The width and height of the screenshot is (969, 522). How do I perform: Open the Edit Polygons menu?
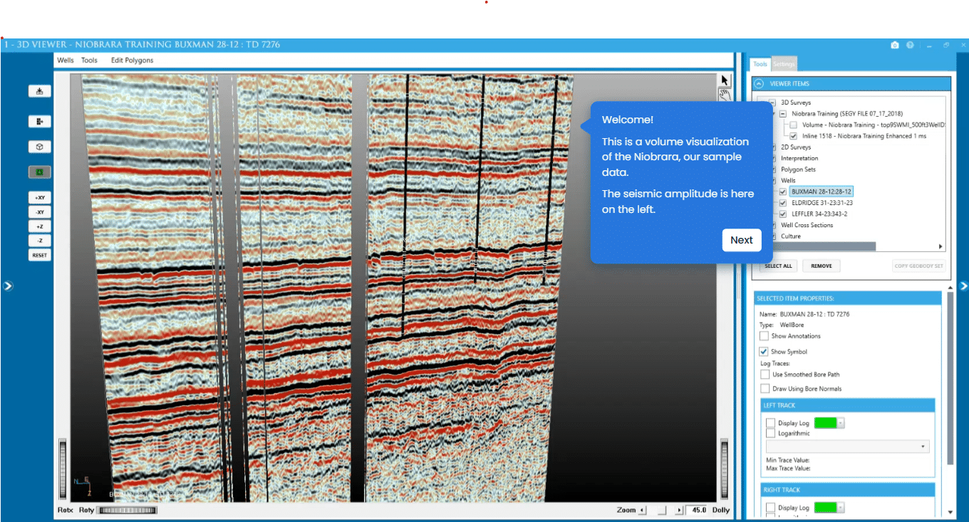[132, 61]
